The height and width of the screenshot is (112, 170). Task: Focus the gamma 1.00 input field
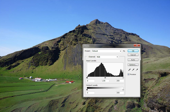[105, 81]
